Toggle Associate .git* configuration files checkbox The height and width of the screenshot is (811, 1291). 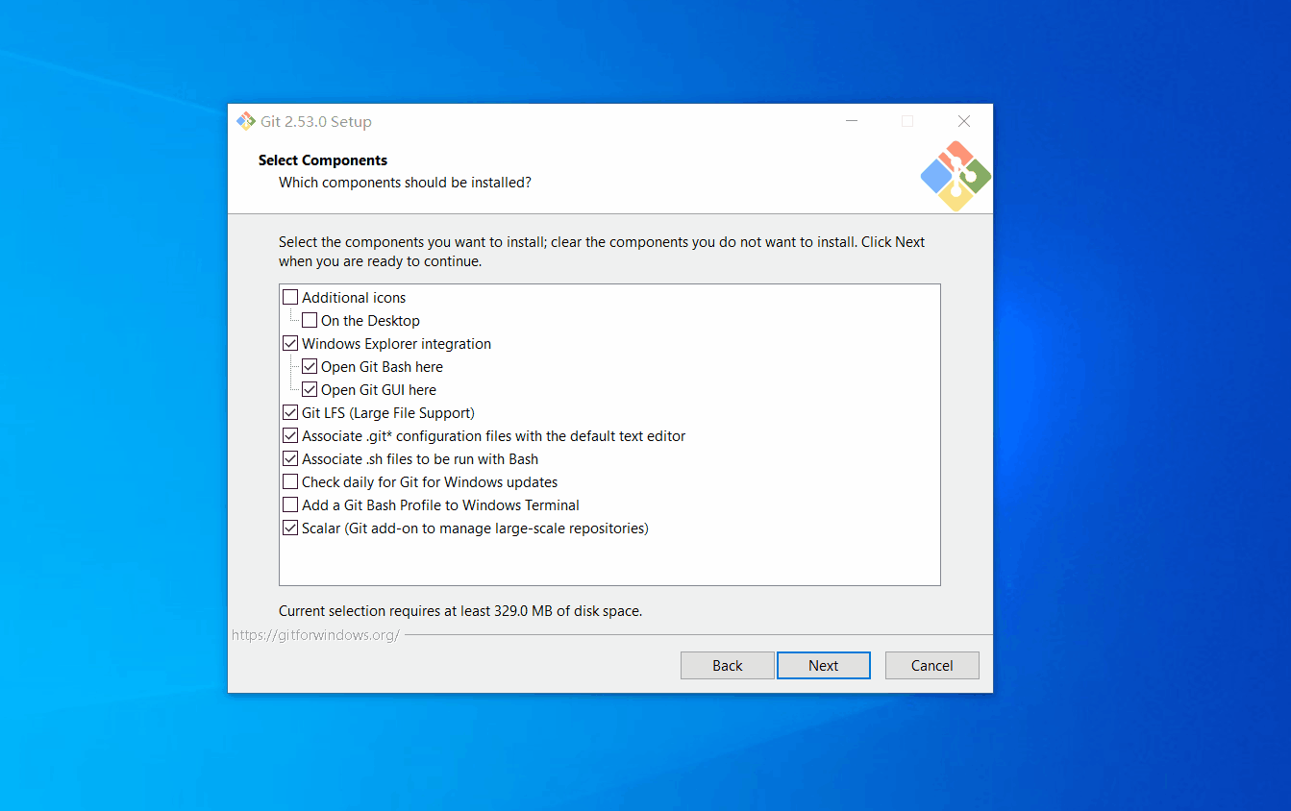point(290,436)
